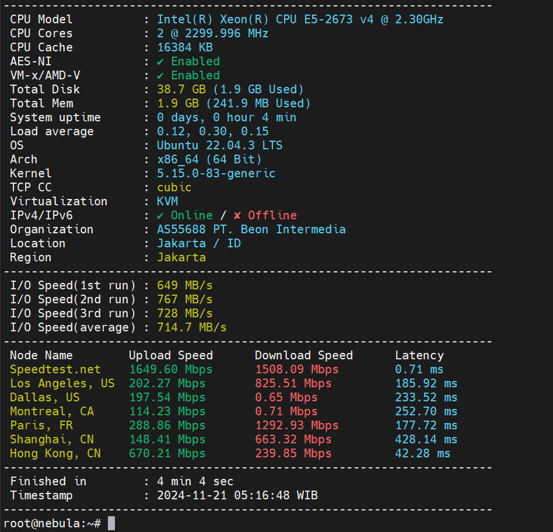553x532 pixels.
Task: Click the CPU Cache value 16384 KB
Action: [x=185, y=47]
